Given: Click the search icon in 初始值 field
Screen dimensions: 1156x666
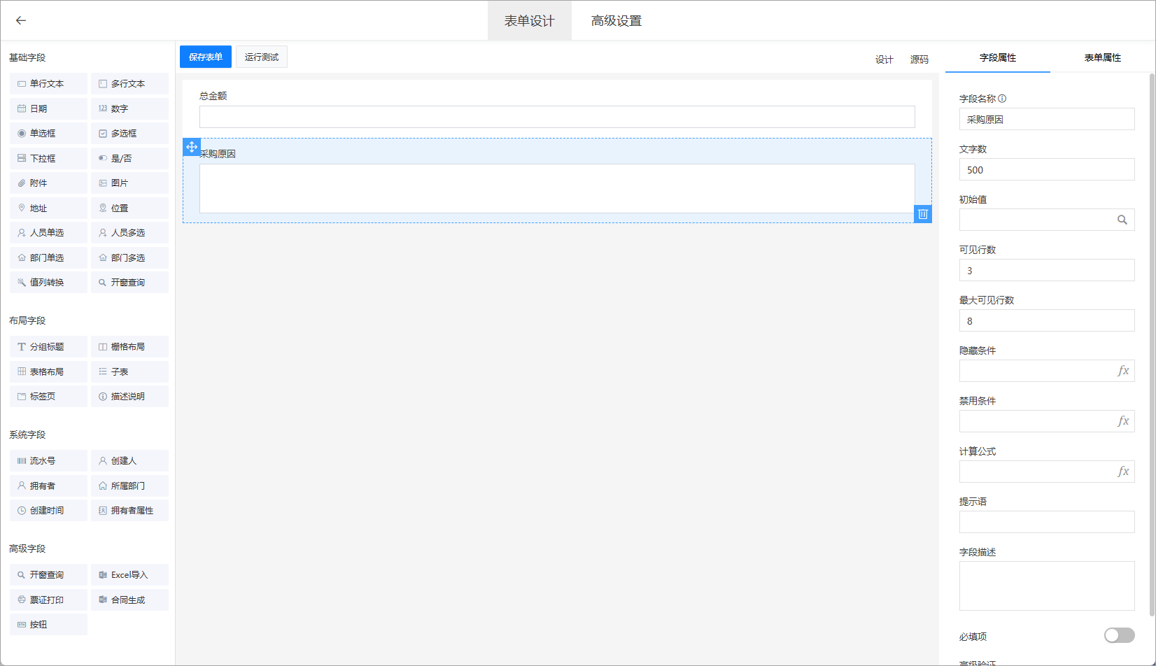Looking at the screenshot, I should (1122, 220).
